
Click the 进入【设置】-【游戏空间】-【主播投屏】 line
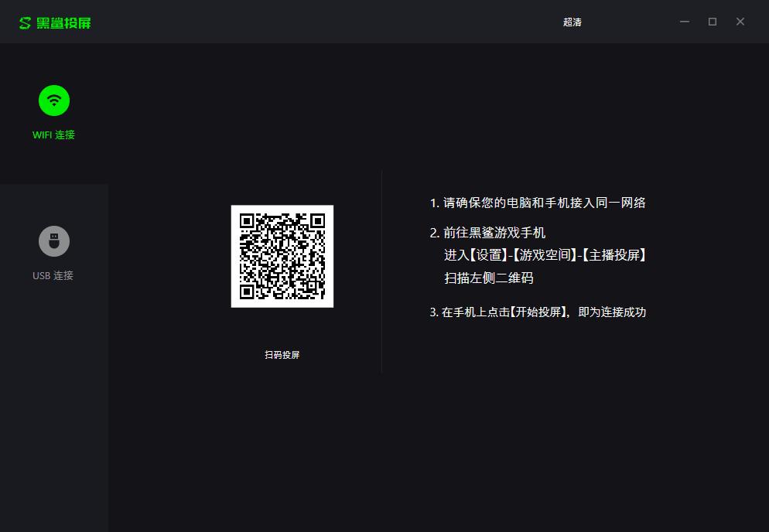545,255
